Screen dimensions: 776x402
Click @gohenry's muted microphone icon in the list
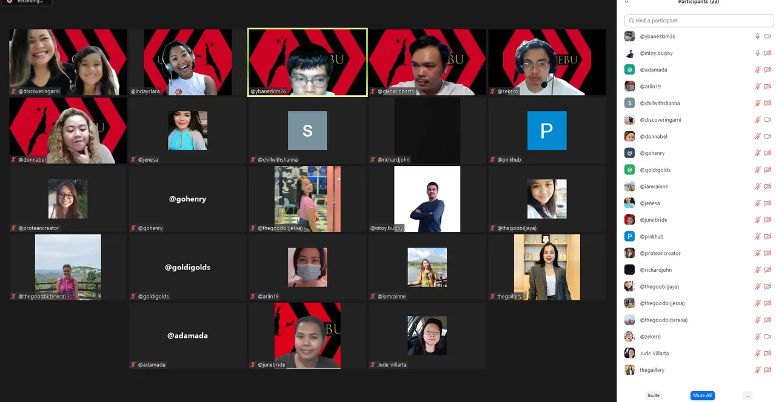coord(757,153)
